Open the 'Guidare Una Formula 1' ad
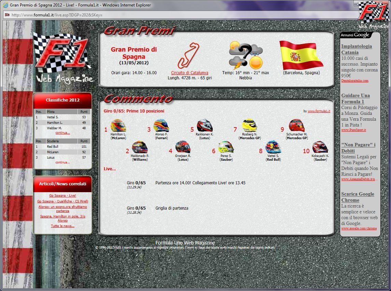 (x=355, y=98)
